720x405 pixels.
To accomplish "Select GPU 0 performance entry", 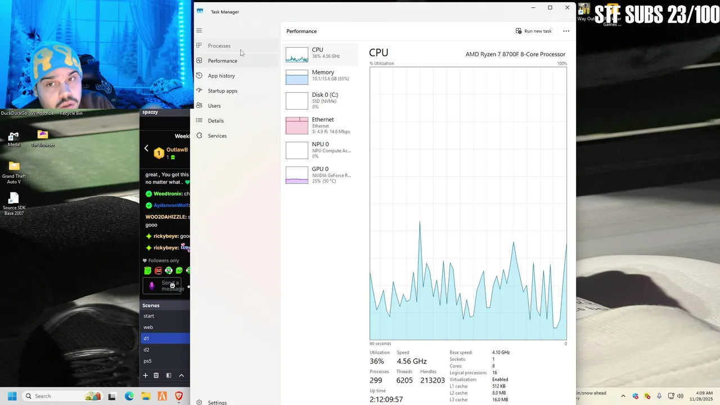I will (x=321, y=174).
